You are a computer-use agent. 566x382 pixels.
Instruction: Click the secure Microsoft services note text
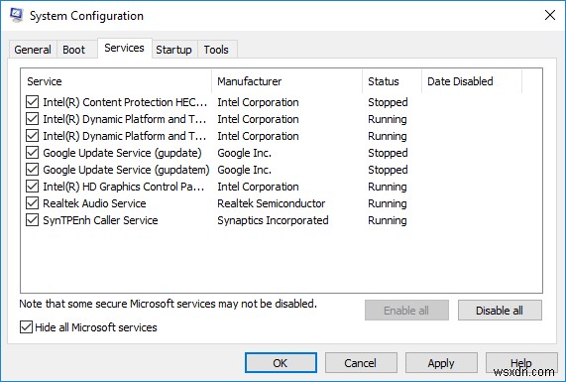point(168,304)
